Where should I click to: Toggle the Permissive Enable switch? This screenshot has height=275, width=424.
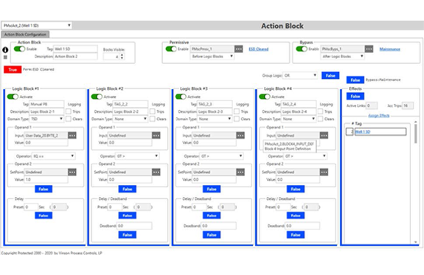(x=171, y=49)
